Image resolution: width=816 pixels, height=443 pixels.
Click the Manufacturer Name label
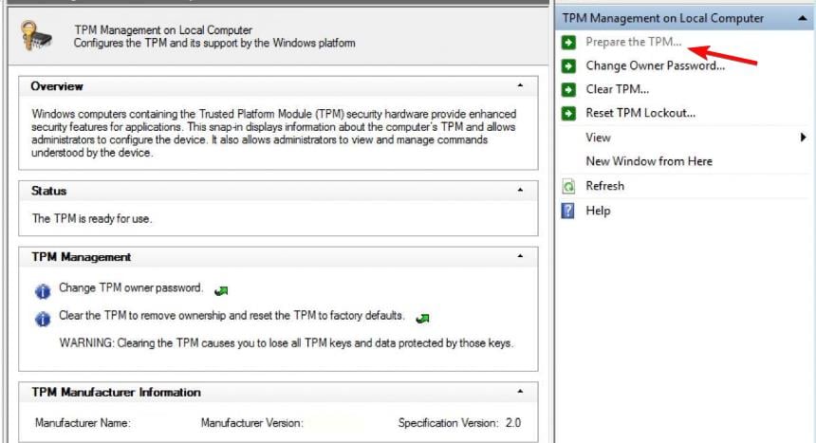click(83, 423)
